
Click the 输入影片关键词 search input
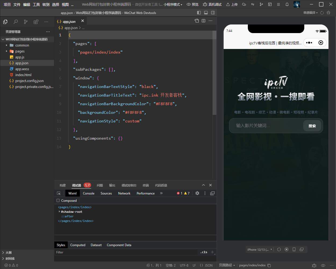point(266,126)
